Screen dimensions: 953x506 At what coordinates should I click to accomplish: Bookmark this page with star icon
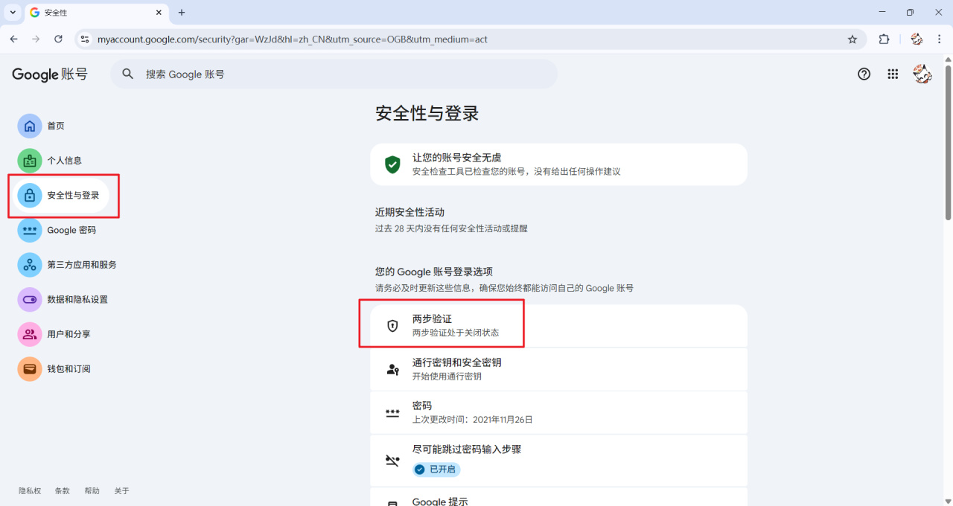(852, 39)
